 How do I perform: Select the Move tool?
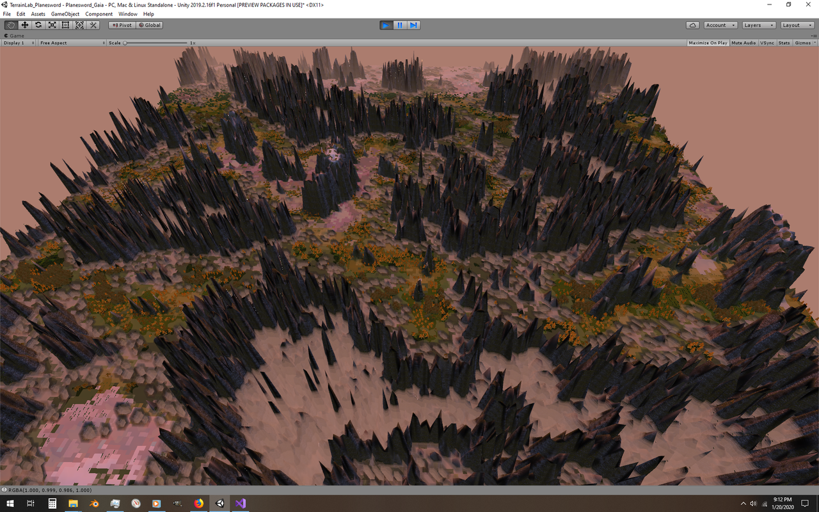pyautogui.click(x=25, y=25)
